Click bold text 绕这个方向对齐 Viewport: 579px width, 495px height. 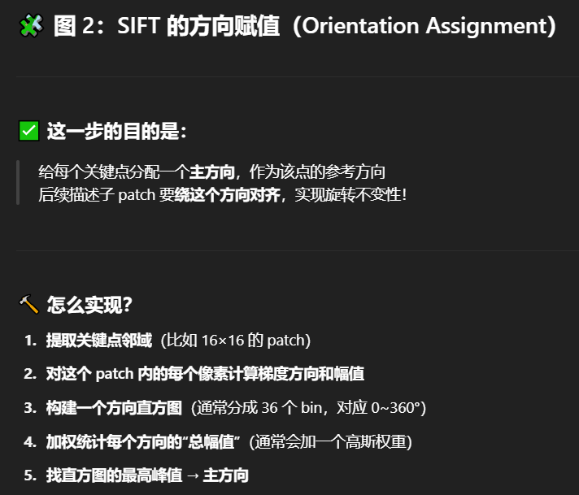click(227, 195)
